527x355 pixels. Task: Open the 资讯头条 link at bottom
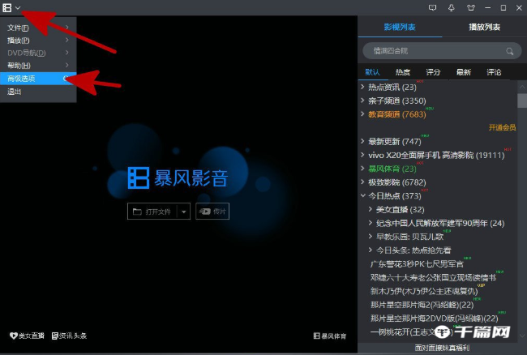(69, 336)
